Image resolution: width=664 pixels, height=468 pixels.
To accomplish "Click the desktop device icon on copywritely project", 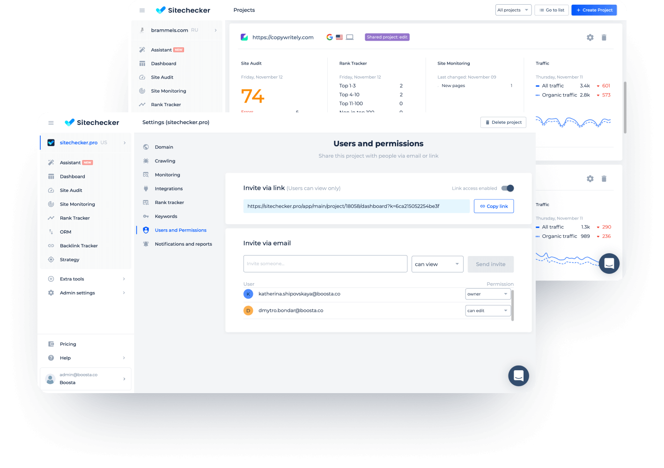I will tap(350, 37).
